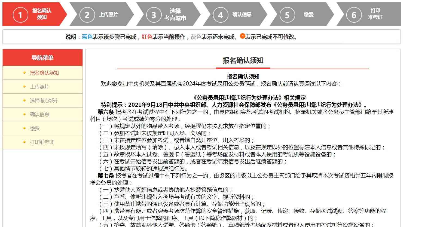Click the clause 抄袭他人答题信息
The height and width of the screenshot is (227, 434).
click(165, 190)
